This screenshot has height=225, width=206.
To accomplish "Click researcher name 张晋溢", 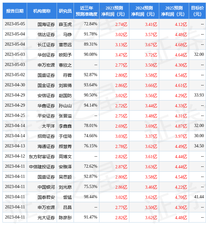I will (65, 116).
